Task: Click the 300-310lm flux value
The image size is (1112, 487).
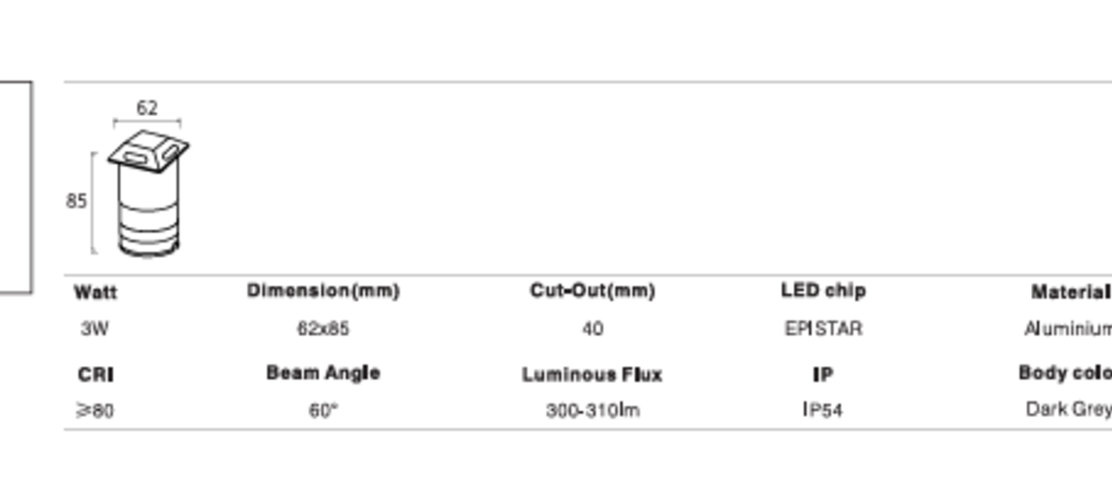Action: point(592,411)
